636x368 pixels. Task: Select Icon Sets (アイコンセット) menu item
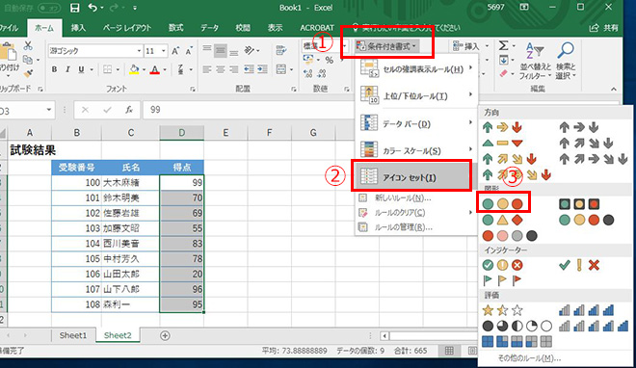[411, 177]
